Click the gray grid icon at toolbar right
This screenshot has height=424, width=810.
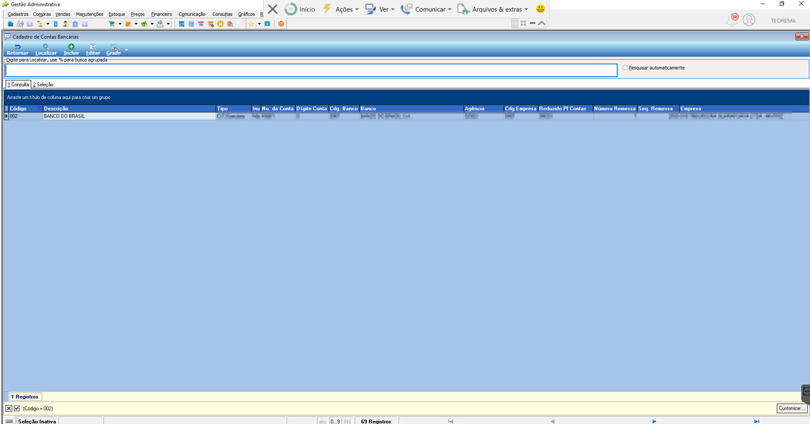click(x=515, y=23)
